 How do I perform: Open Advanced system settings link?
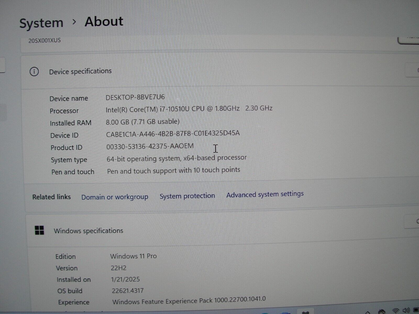(265, 194)
